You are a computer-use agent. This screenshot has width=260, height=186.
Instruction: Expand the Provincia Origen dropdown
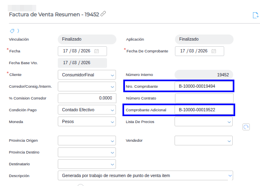coord(112,141)
